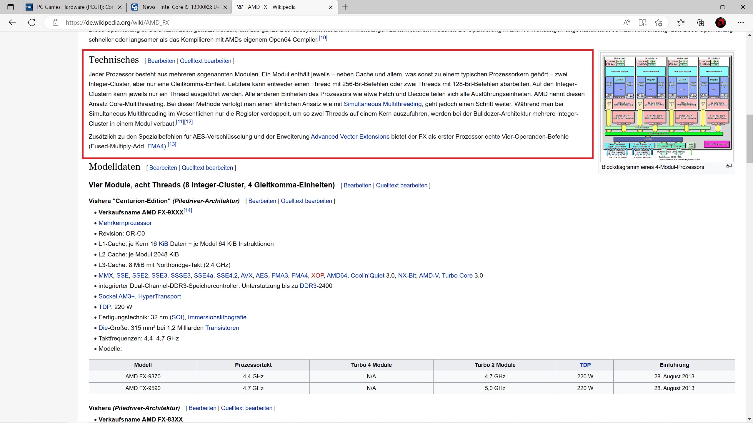The width and height of the screenshot is (753, 423).
Task: Open a new browser tab
Action: coord(345,7)
